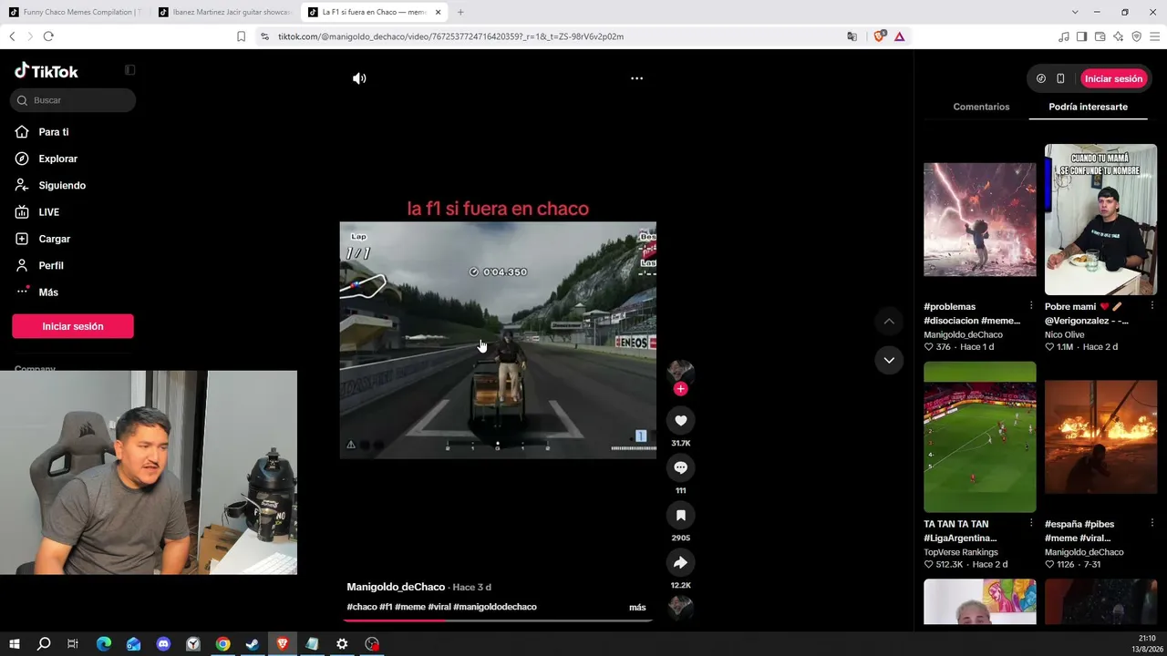The height and width of the screenshot is (656, 1167).
Task: Open Perfil in the sidebar
Action: pyautogui.click(x=51, y=265)
